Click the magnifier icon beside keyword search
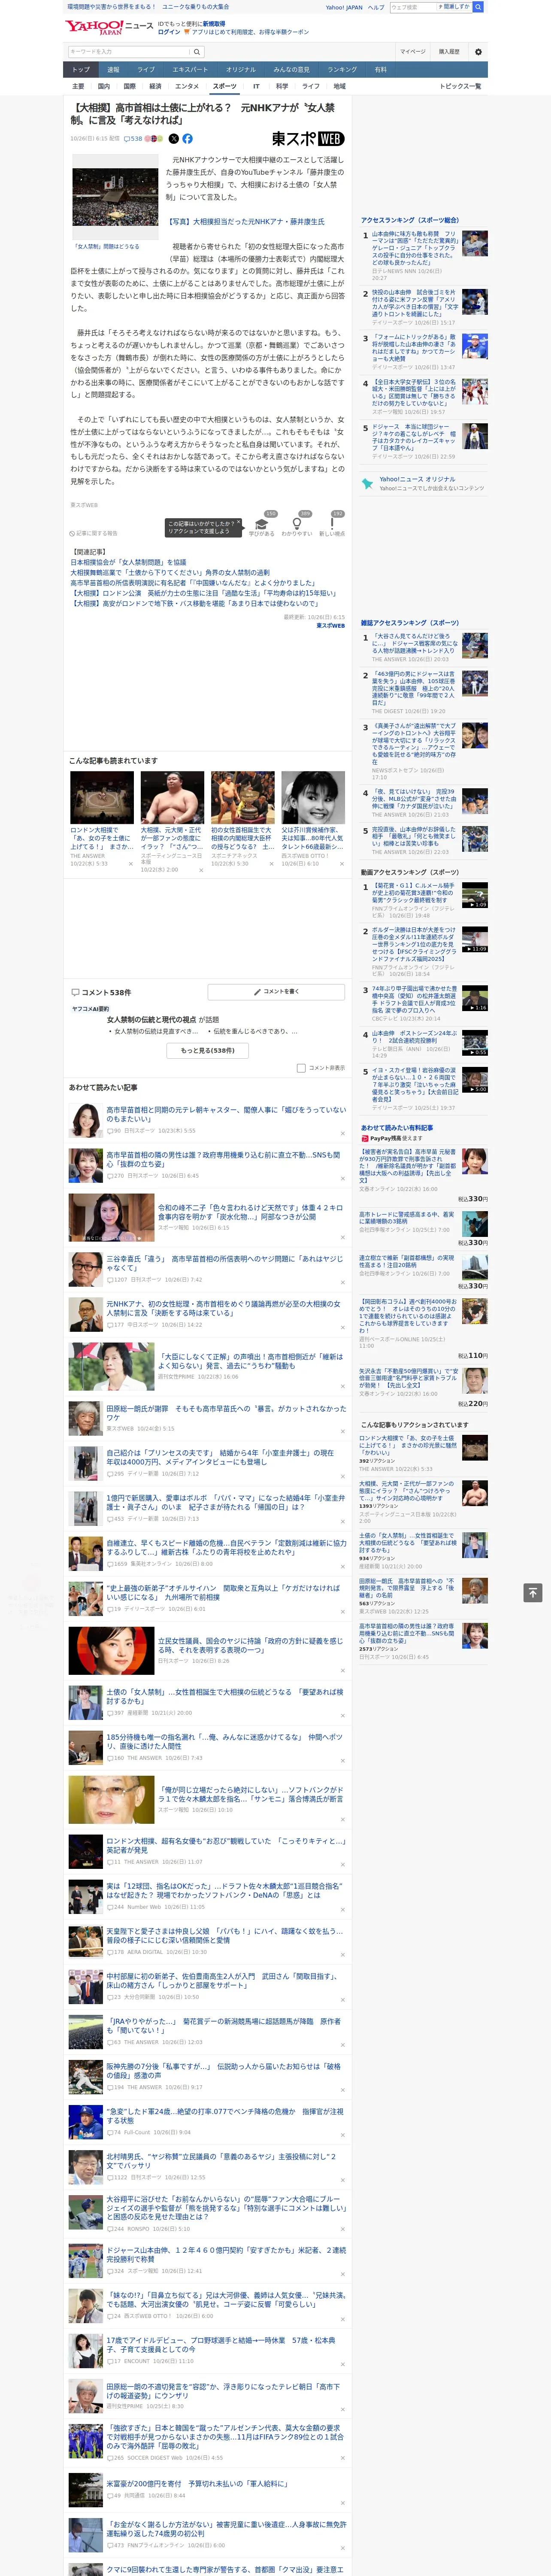The image size is (551, 2576). (197, 51)
